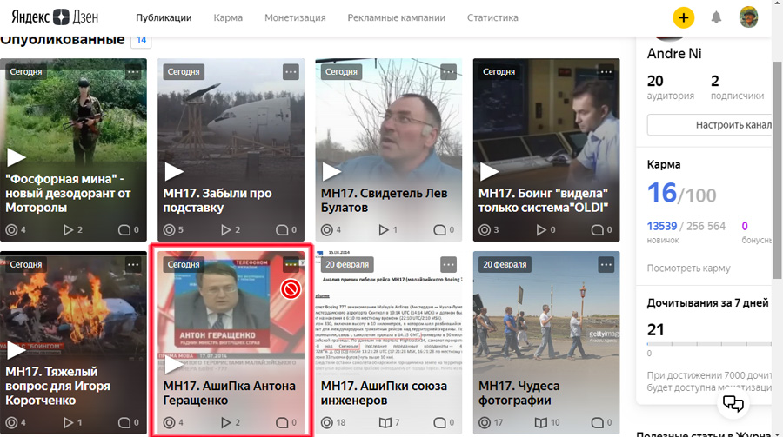Image resolution: width=783 pixels, height=437 pixels.
Task: Play the "Тяжелый вопрос" Коротченко video
Action: point(16,350)
